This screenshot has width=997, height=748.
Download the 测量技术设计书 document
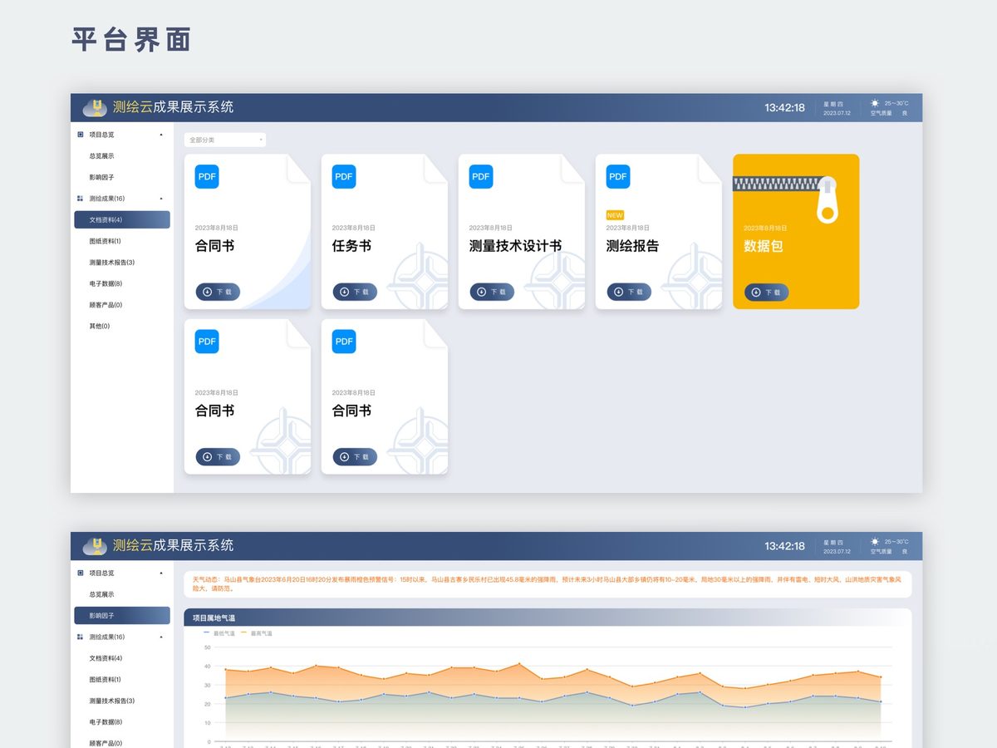(x=492, y=292)
